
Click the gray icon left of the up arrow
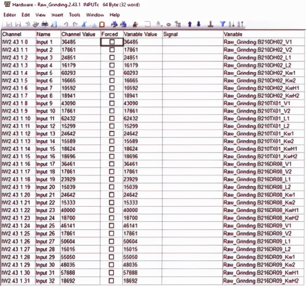click(178, 24)
